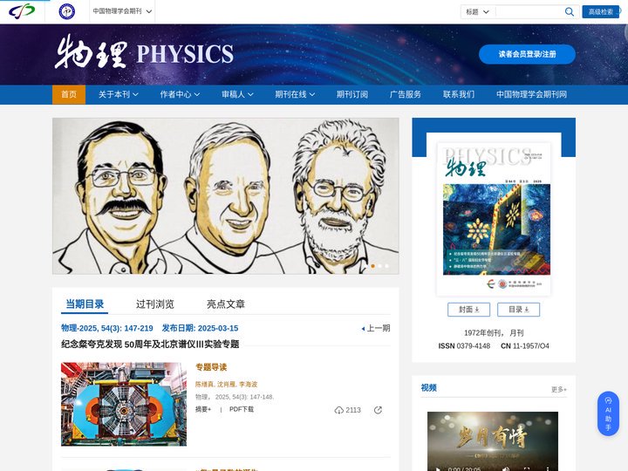Click the issue link 物理-2025, 54(3): 147-219
The image size is (628, 471).
point(107,329)
